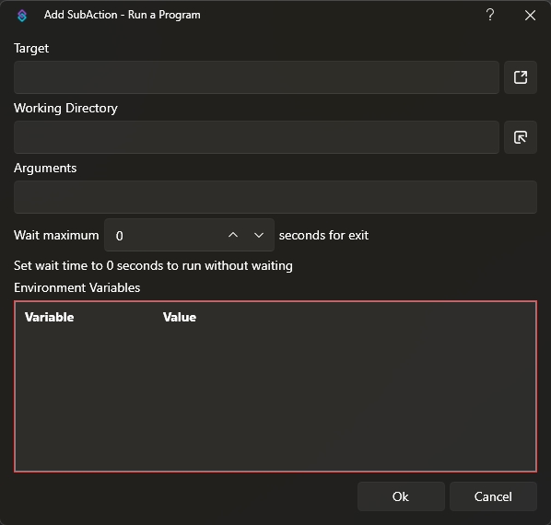This screenshot has height=525, width=551.
Task: Click the 'Wait maximum' label
Action: 56,235
